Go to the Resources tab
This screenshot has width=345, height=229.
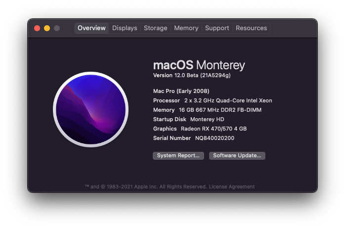(x=251, y=28)
